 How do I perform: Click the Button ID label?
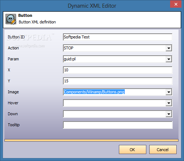point(16,37)
